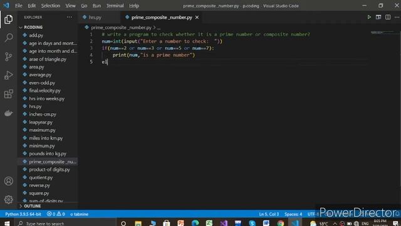The width and height of the screenshot is (401, 226).
Task: Click errors and warnings count in status bar
Action: click(x=56, y=214)
